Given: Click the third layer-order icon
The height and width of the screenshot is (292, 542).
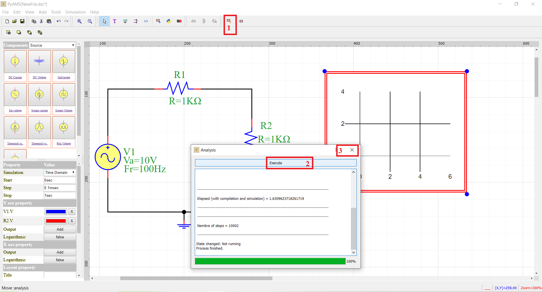Looking at the screenshot, I should pos(29,33).
